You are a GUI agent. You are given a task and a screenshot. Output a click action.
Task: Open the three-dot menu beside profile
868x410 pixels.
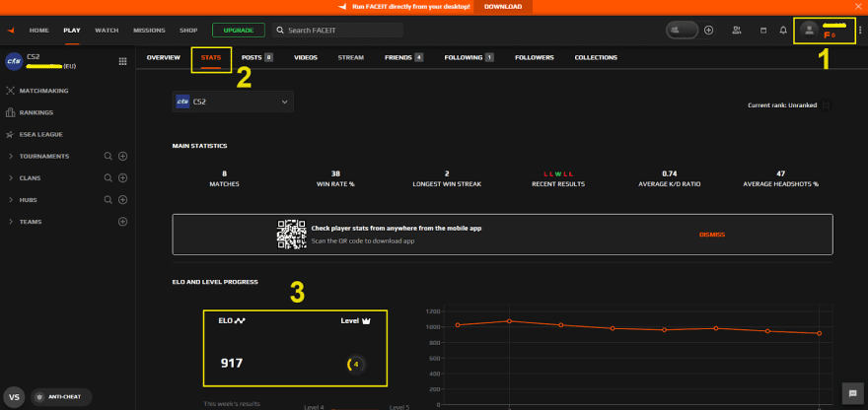(x=860, y=31)
